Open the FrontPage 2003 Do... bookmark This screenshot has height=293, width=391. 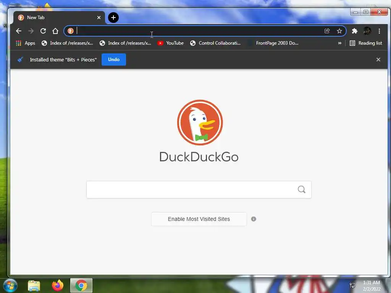tap(273, 43)
